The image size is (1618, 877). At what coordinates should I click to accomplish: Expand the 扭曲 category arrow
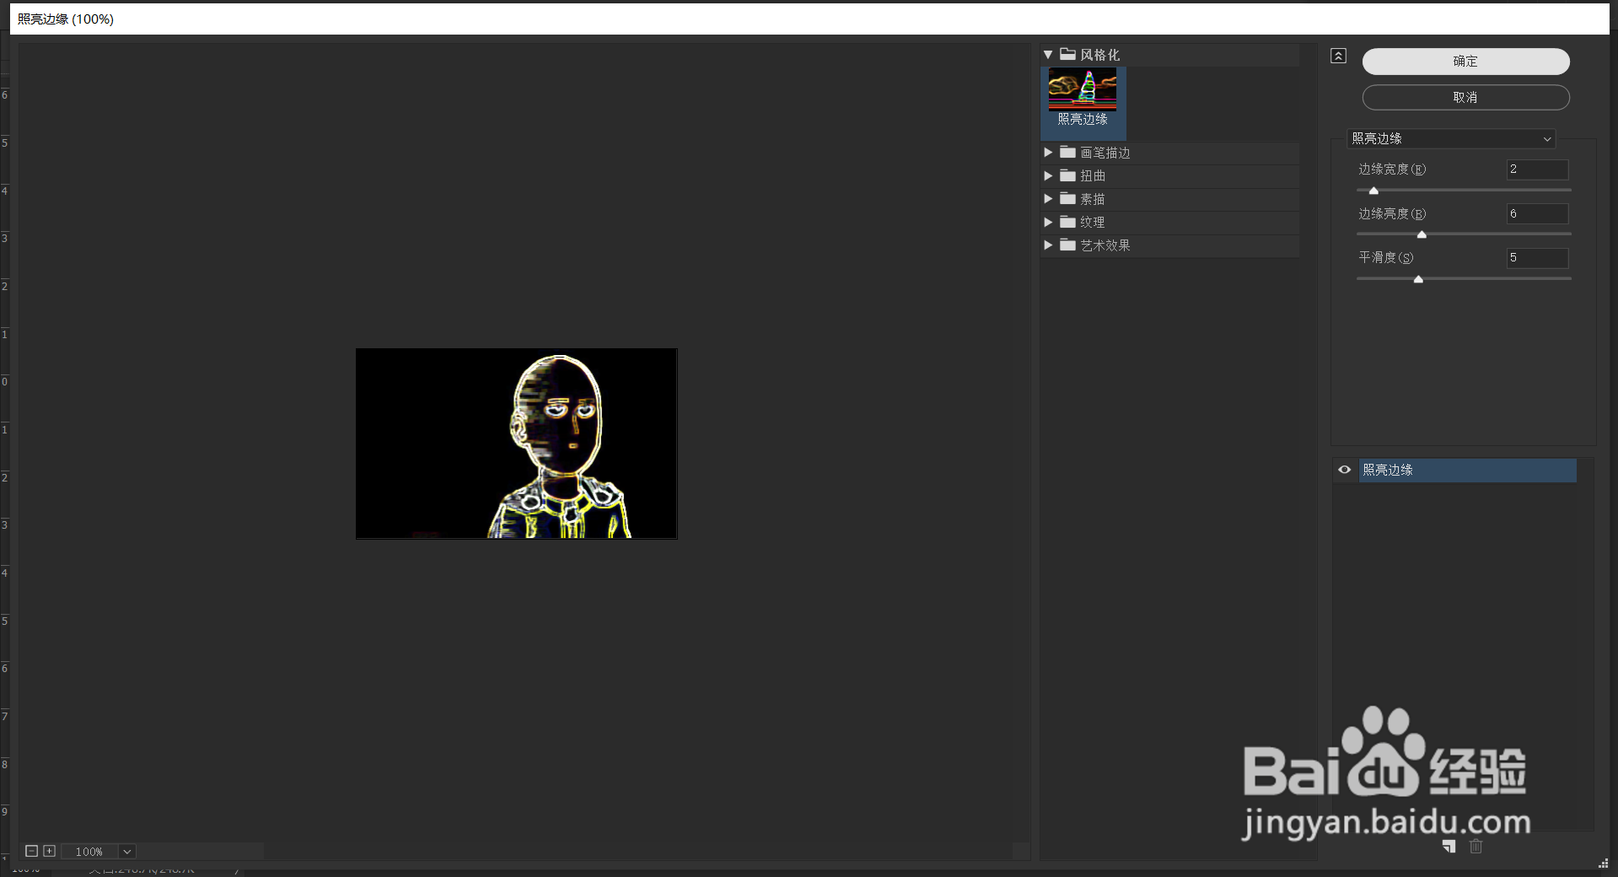[x=1048, y=175]
